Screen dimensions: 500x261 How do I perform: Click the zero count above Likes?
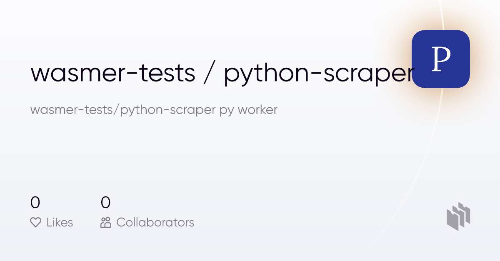point(35,202)
